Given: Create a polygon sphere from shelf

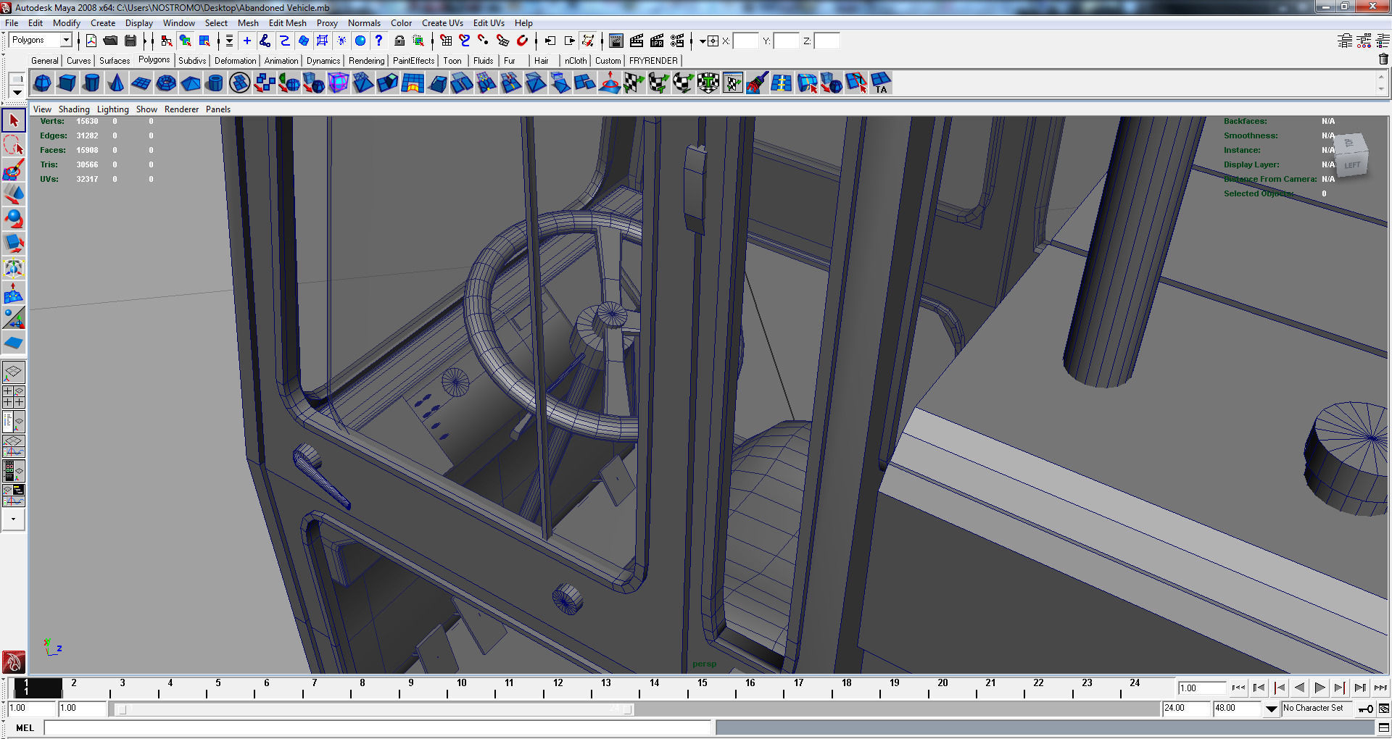Looking at the screenshot, I should click(x=43, y=83).
